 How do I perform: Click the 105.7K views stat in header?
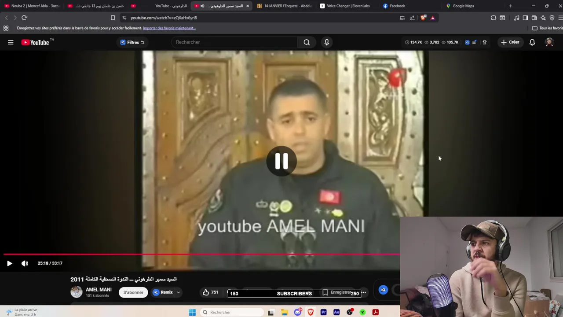450,42
